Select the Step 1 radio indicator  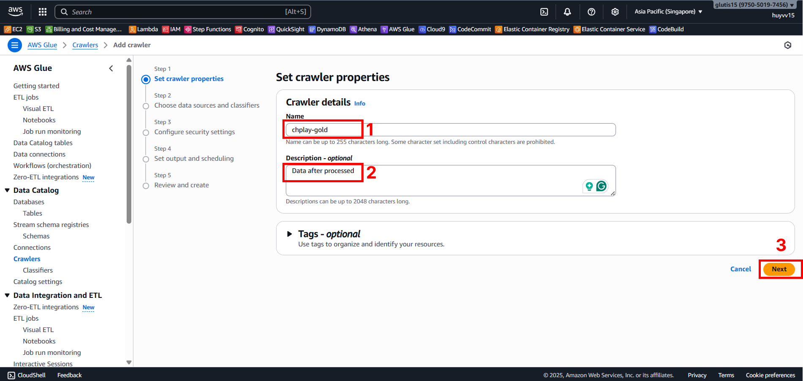[146, 79]
